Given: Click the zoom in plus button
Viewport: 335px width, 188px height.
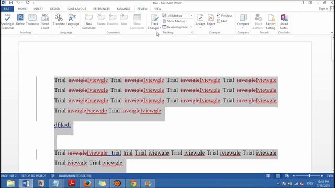Looking at the screenshot, I should click(x=322, y=176).
